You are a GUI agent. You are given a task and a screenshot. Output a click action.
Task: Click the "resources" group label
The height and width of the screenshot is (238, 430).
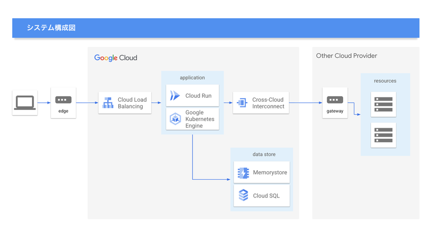point(385,81)
